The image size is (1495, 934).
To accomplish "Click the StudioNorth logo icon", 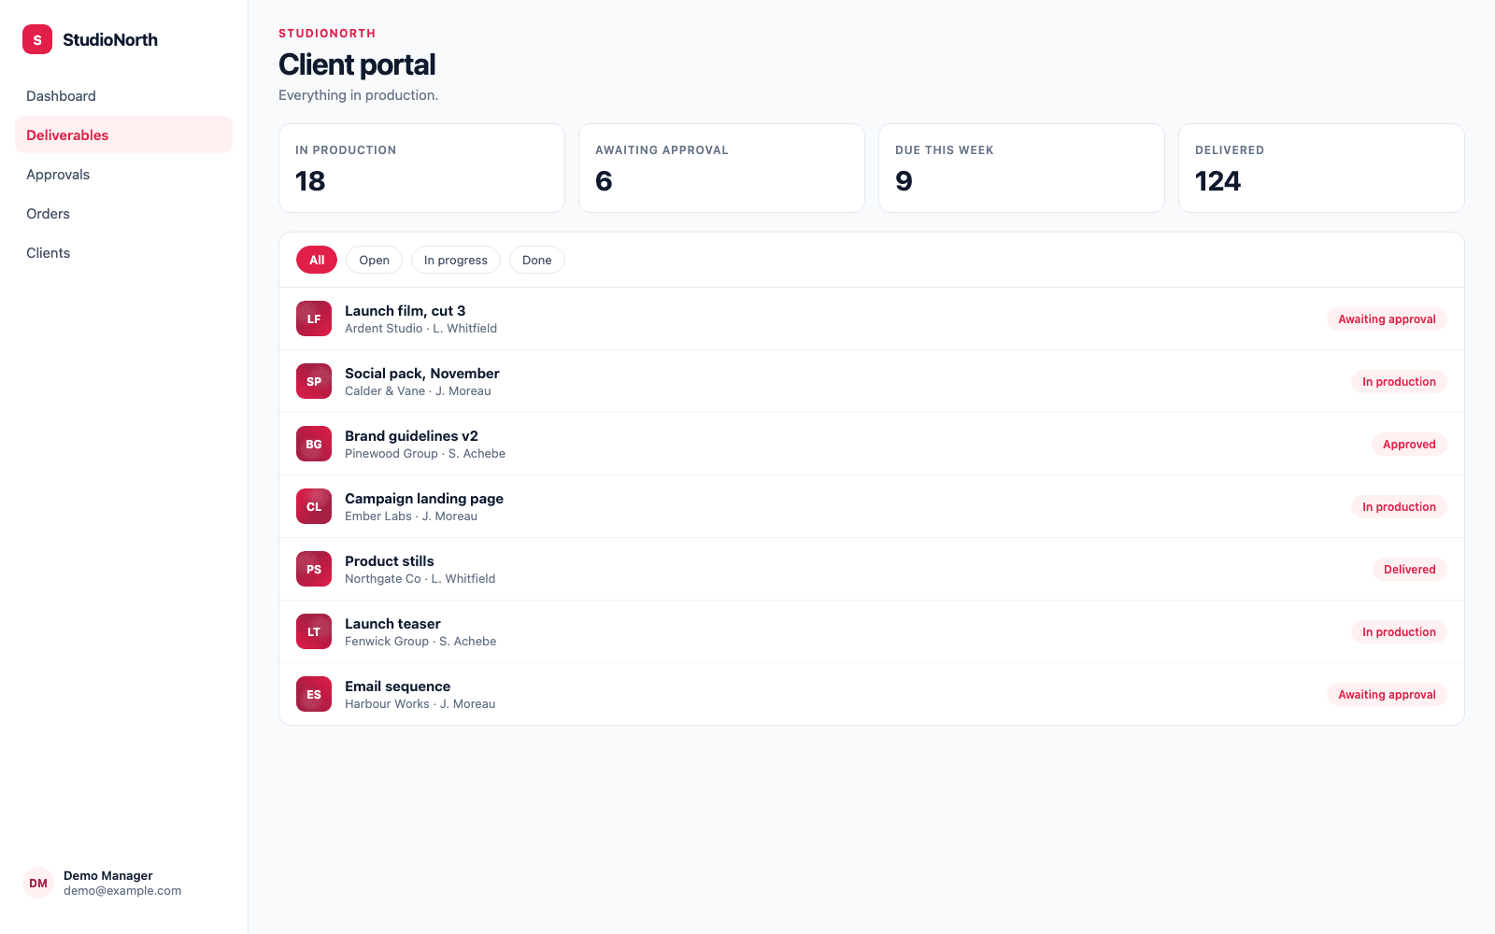I will (x=37, y=39).
